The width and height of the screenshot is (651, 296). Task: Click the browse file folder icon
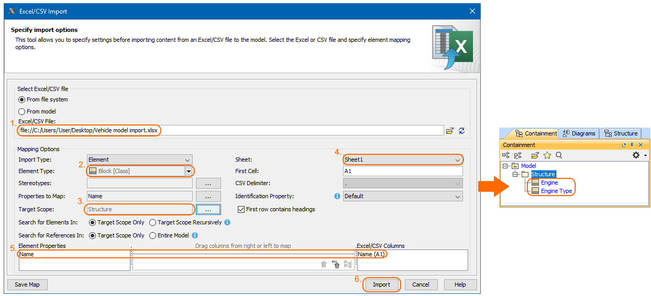[449, 131]
